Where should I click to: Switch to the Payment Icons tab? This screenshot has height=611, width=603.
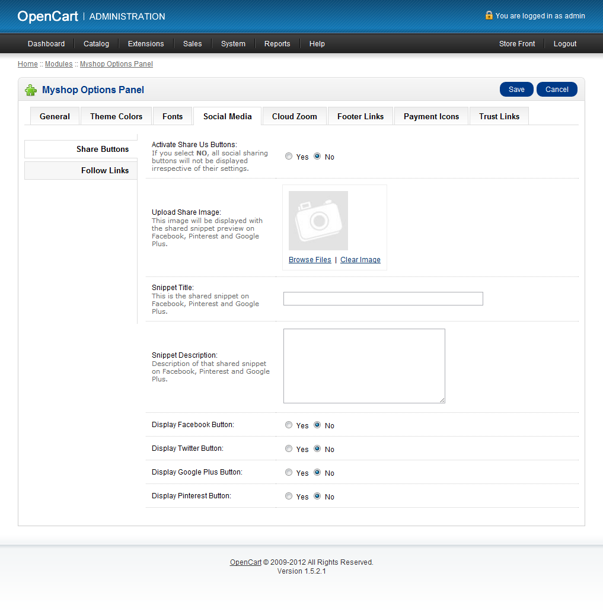point(431,116)
